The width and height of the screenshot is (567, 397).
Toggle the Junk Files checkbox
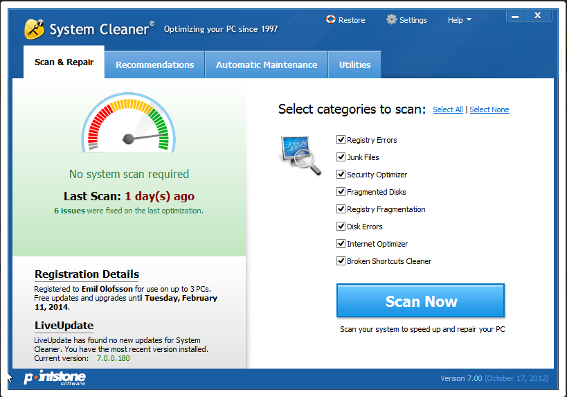click(341, 157)
